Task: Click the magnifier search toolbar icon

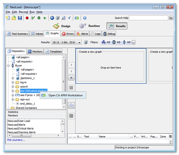Action: point(63,18)
